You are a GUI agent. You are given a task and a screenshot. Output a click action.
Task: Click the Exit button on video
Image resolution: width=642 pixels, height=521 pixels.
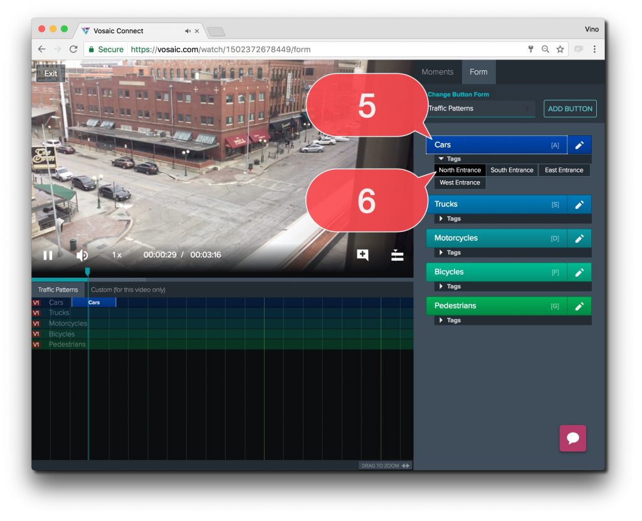coord(50,74)
